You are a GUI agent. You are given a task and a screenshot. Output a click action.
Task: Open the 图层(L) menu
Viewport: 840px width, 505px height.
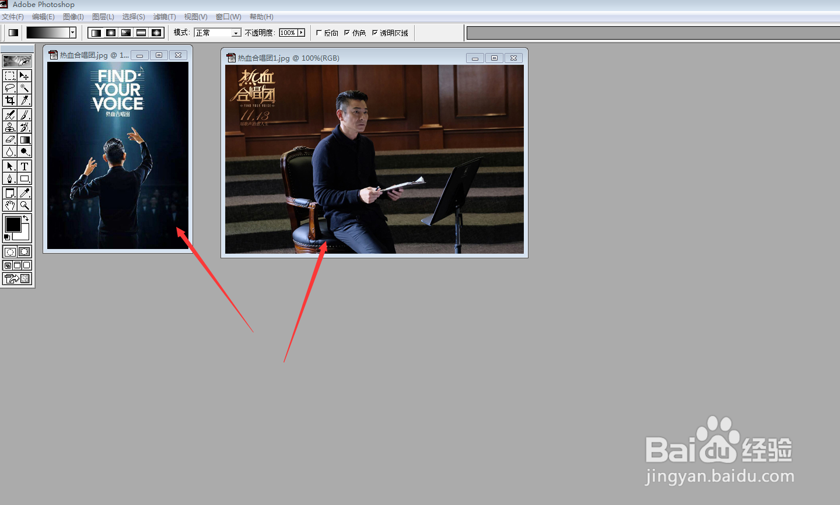(103, 17)
